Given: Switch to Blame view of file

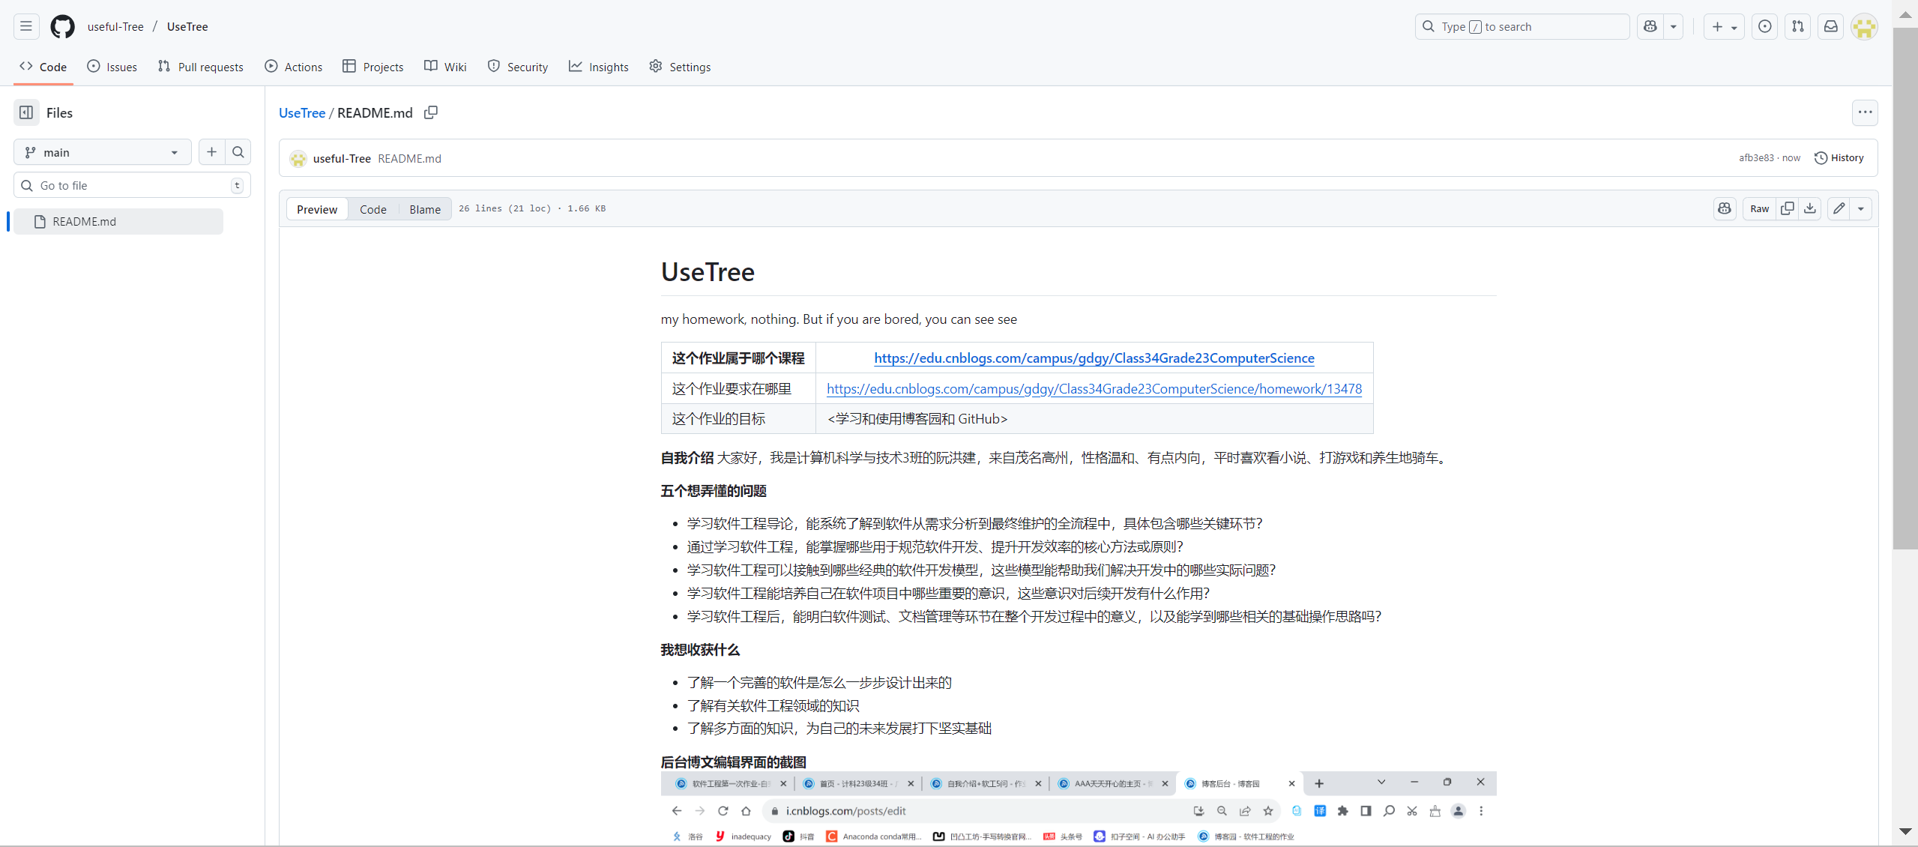Looking at the screenshot, I should click(x=424, y=209).
